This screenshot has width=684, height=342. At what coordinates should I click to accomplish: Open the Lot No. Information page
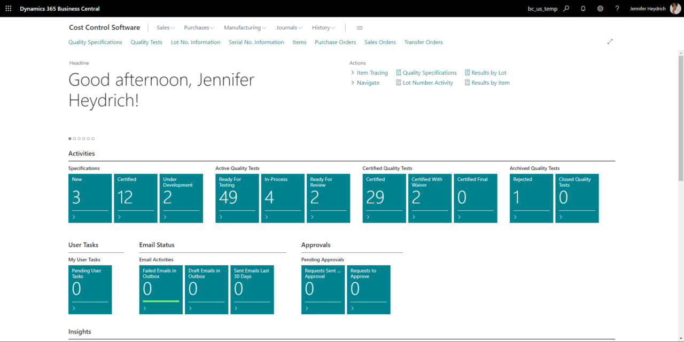tap(196, 42)
